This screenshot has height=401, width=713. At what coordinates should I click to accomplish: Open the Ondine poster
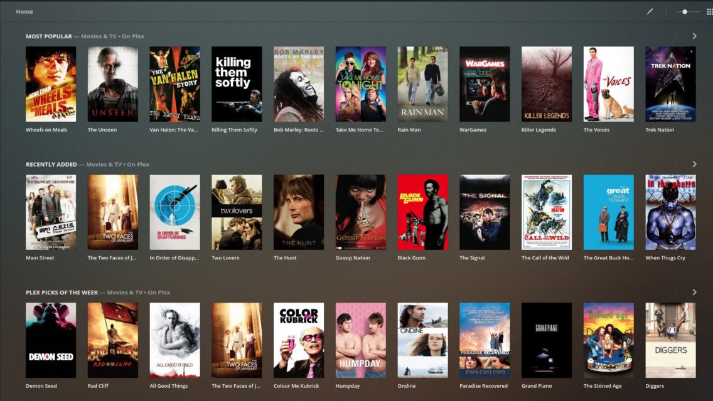click(422, 340)
